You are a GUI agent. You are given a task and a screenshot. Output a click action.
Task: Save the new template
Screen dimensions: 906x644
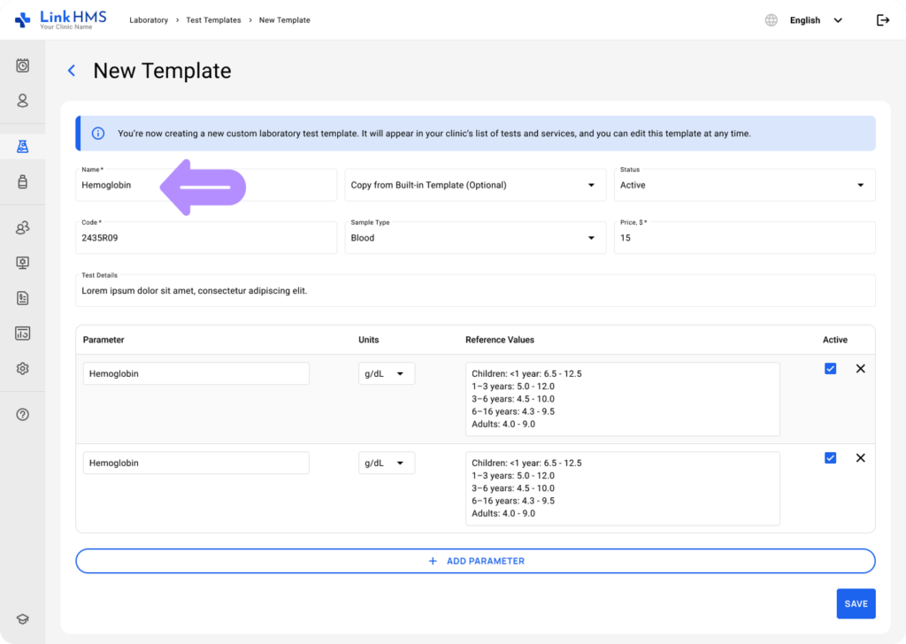point(856,603)
